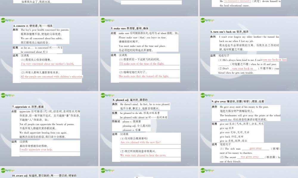Select the phrase entry 'give over'
This screenshot has height=178, width=298.
[x=225, y=132]
